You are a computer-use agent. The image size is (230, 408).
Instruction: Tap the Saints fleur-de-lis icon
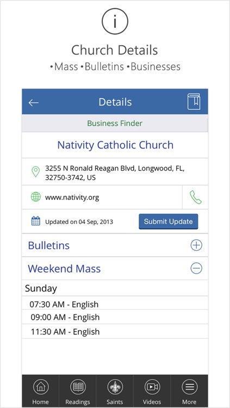(x=115, y=387)
